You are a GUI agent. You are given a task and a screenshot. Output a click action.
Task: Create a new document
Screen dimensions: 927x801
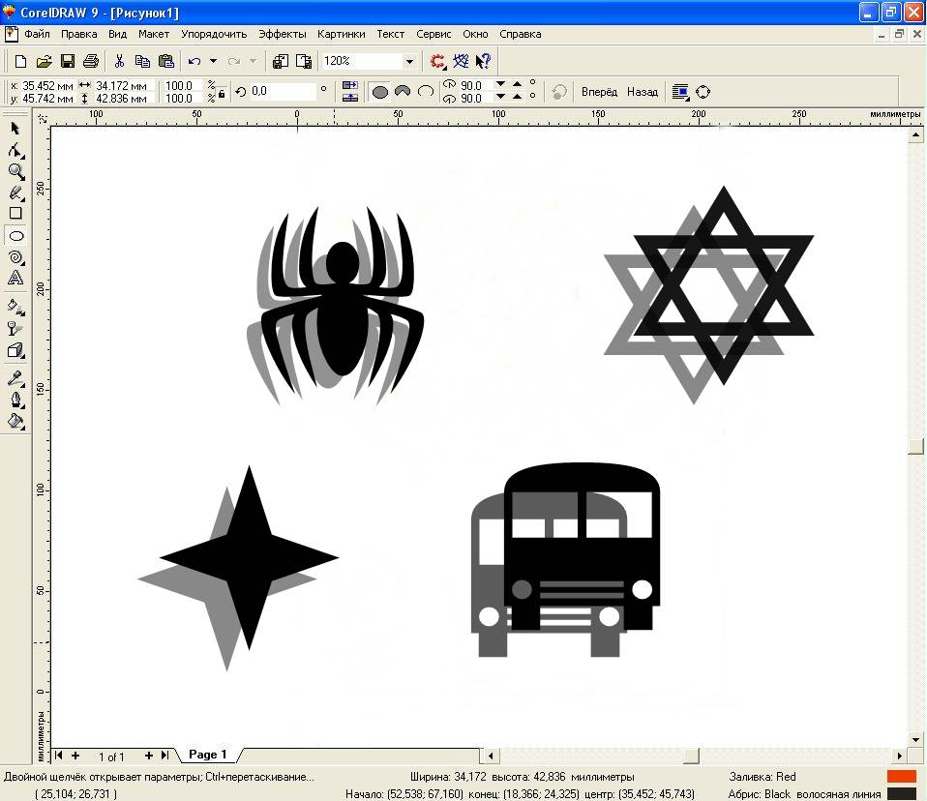point(20,61)
